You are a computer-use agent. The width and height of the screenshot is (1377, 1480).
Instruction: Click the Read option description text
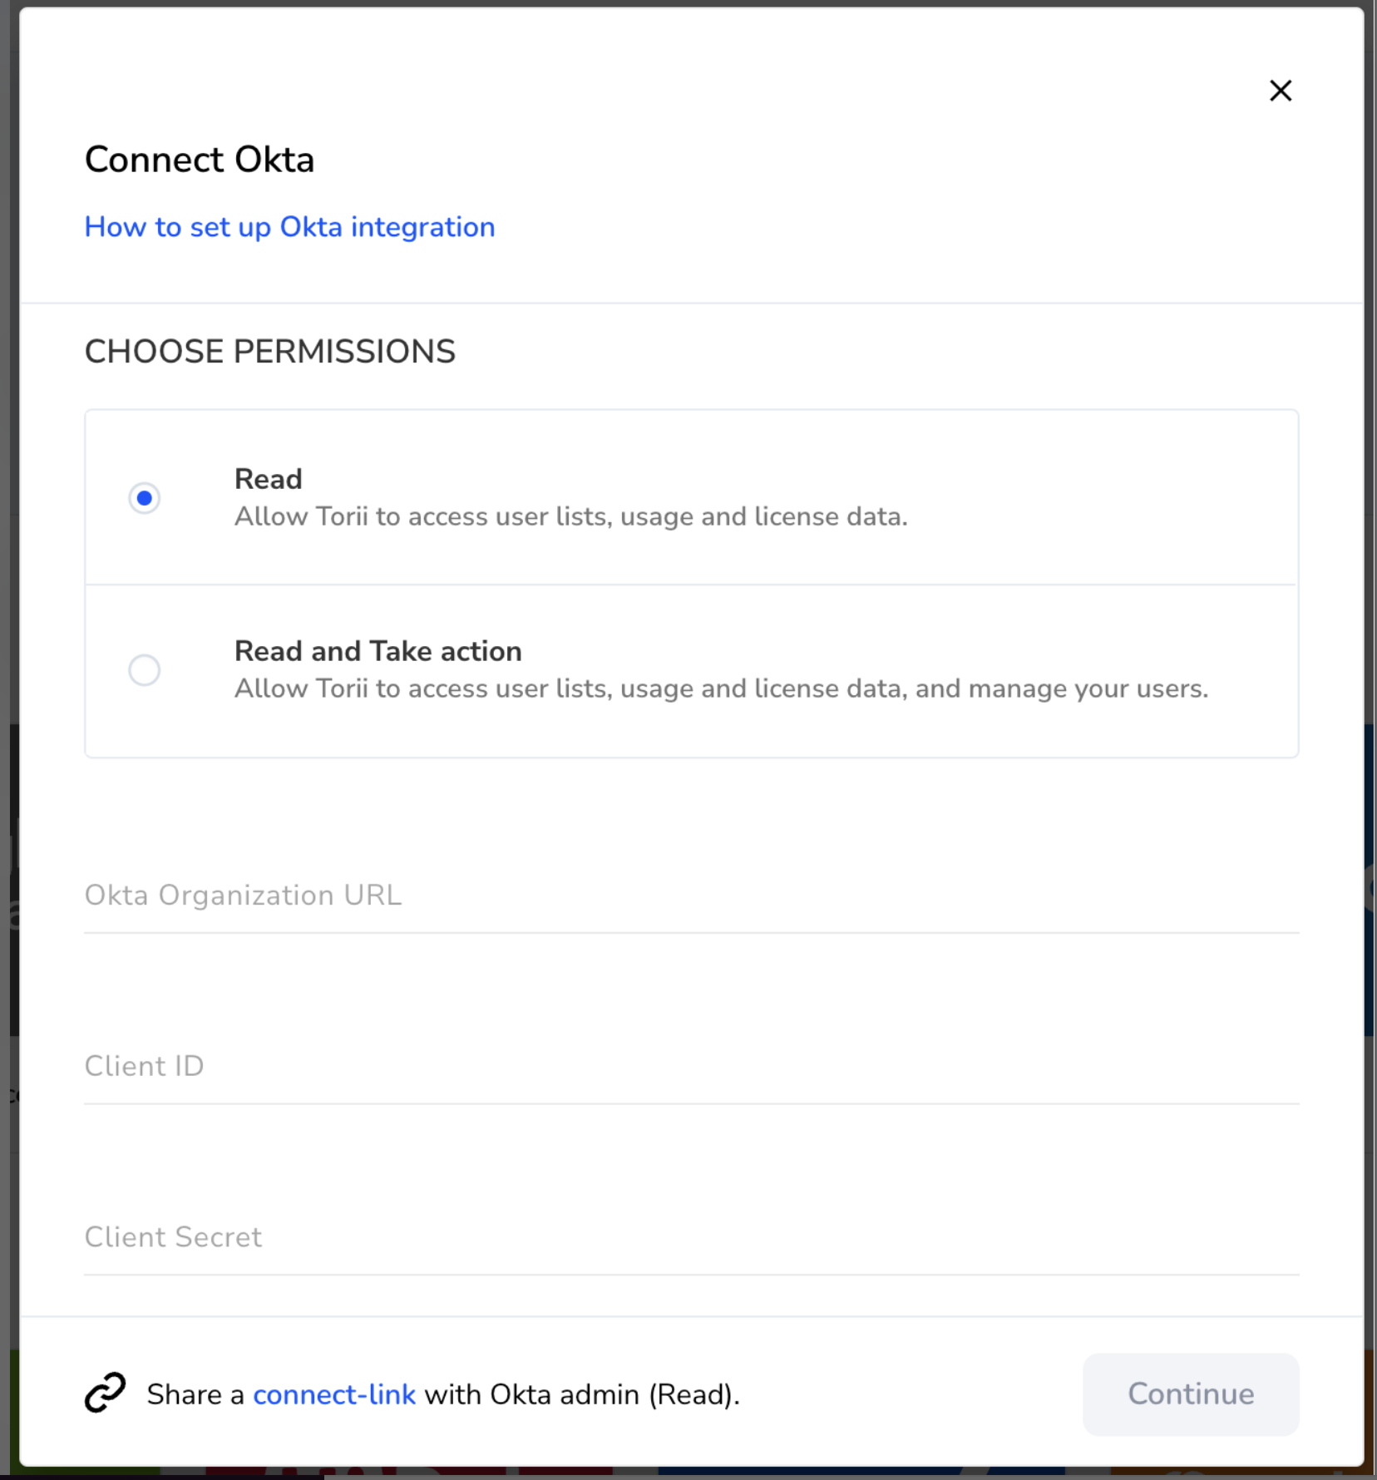[571, 517]
